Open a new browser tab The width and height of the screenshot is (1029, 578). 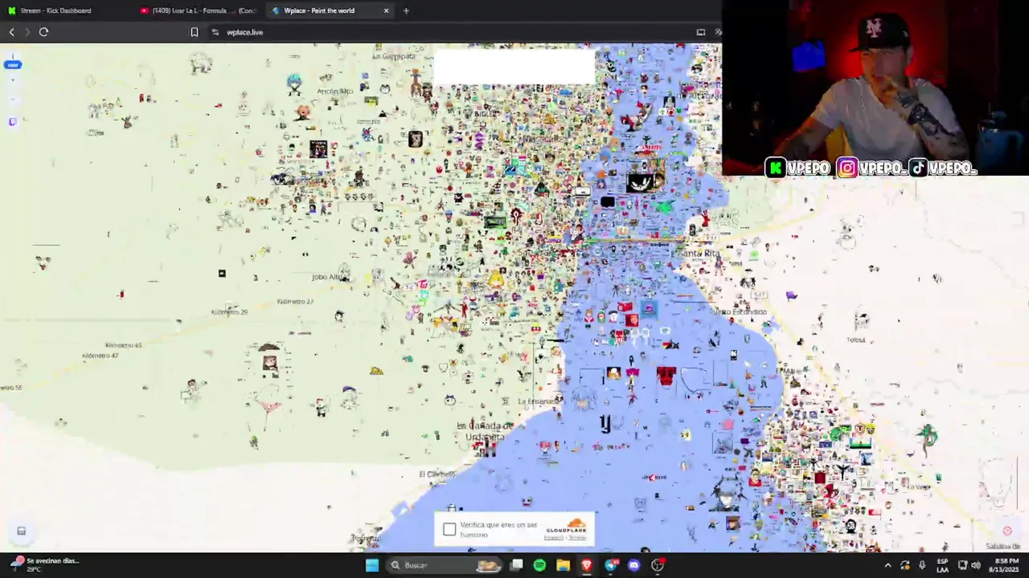pos(406,10)
